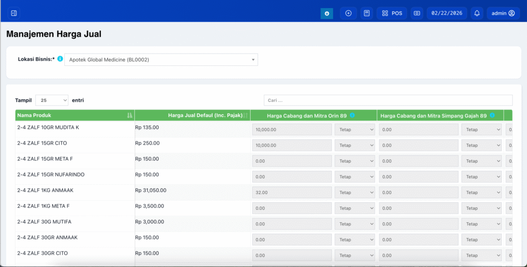Click the Cari search field
Viewport: 527px width, 267px height.
[x=388, y=100]
